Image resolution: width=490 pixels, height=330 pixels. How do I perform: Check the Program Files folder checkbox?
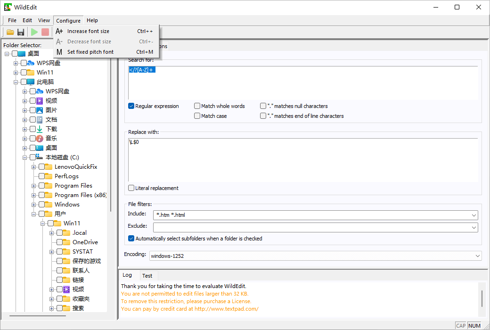tap(41, 186)
